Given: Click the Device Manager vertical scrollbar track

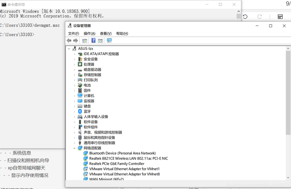Looking at the screenshot, I should click(x=288, y=151).
